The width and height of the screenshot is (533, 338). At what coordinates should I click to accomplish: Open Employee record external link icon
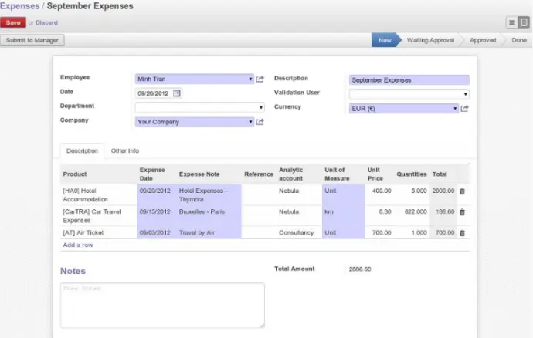pyautogui.click(x=260, y=79)
